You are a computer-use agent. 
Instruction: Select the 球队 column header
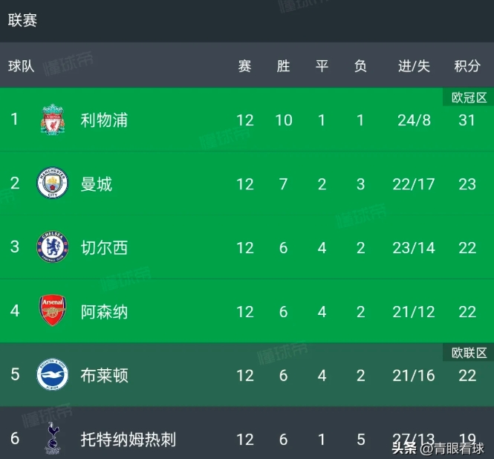click(x=21, y=66)
